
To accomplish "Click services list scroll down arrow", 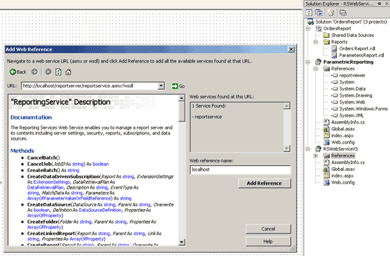I will (286, 148).
